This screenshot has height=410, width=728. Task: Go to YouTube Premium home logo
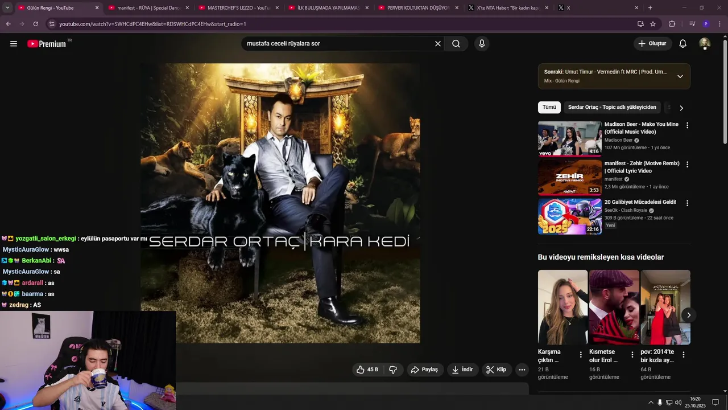click(x=47, y=44)
